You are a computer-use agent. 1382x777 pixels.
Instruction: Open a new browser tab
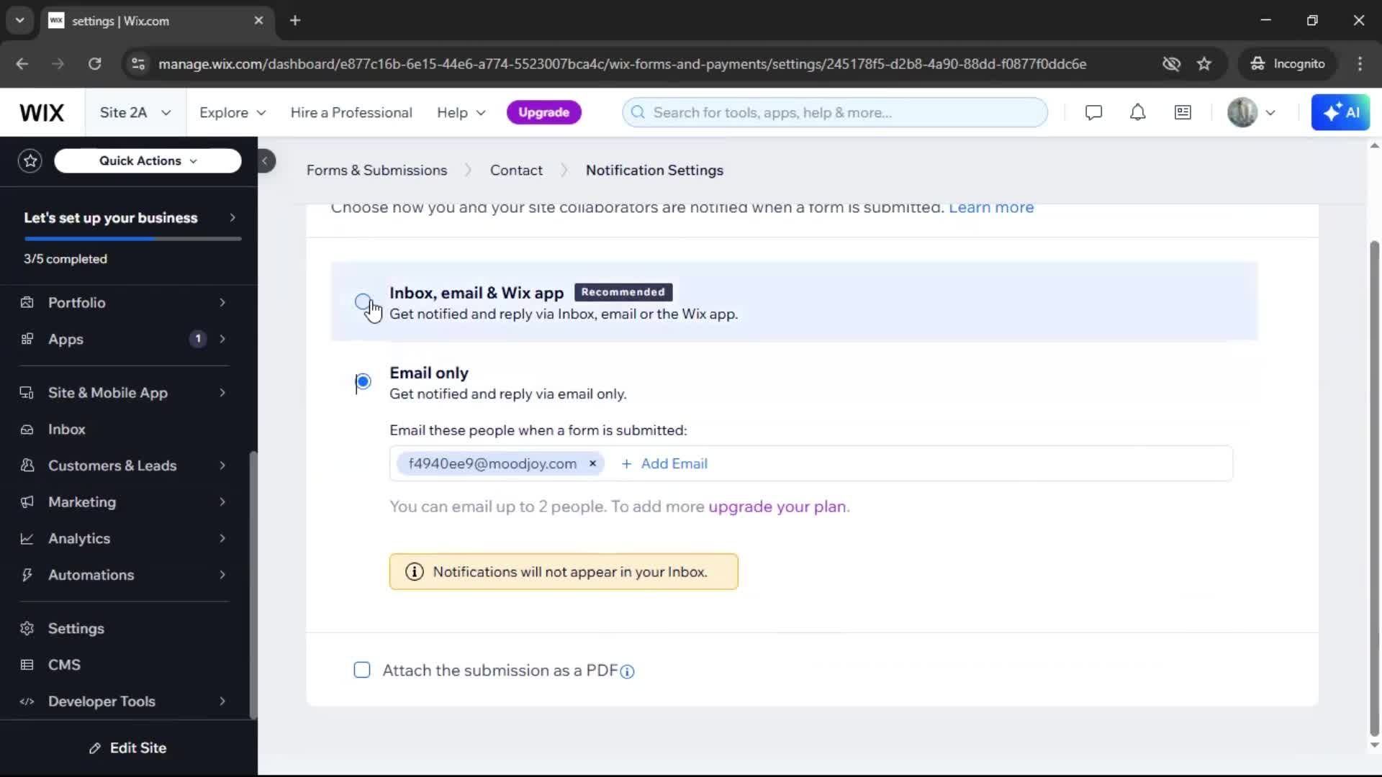pos(295,21)
